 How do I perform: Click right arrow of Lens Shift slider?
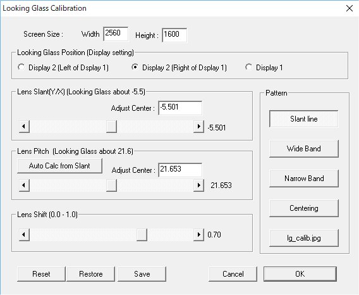pos(198,235)
